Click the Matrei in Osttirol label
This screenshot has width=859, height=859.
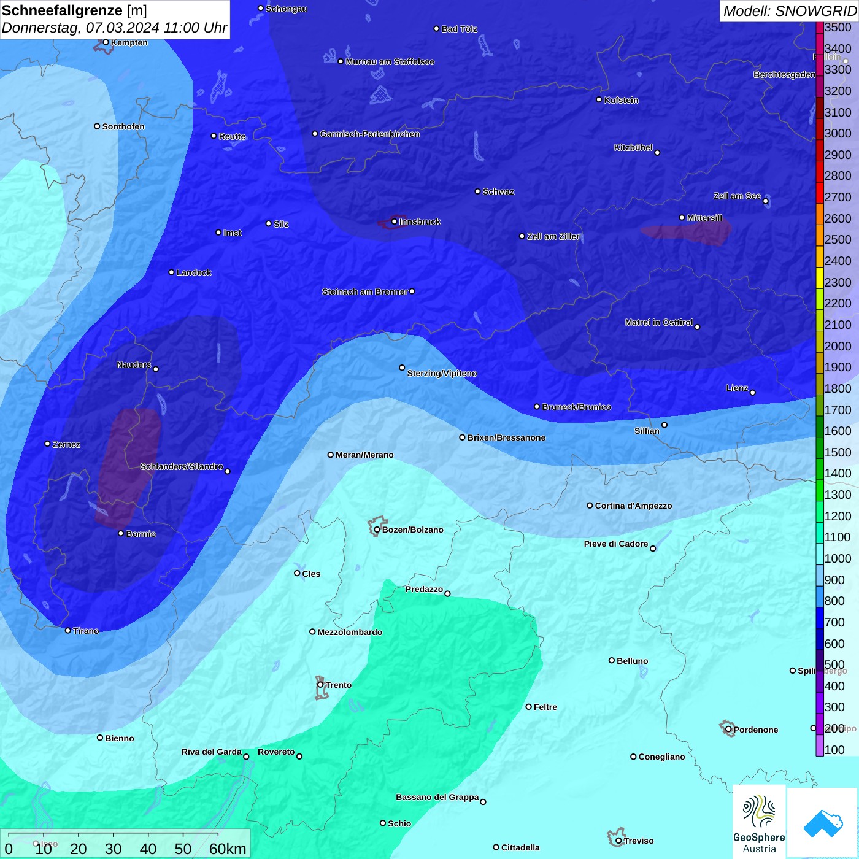pyautogui.click(x=659, y=322)
